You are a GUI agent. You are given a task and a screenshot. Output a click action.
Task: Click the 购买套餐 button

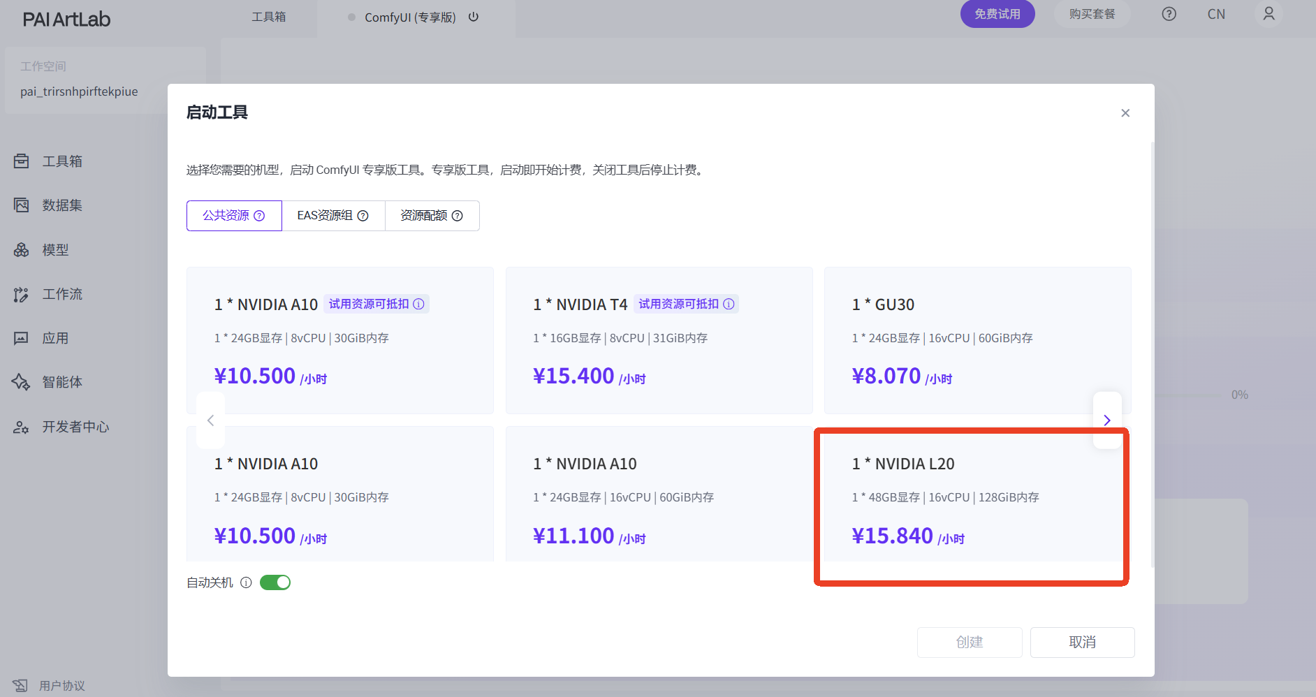pyautogui.click(x=1092, y=14)
